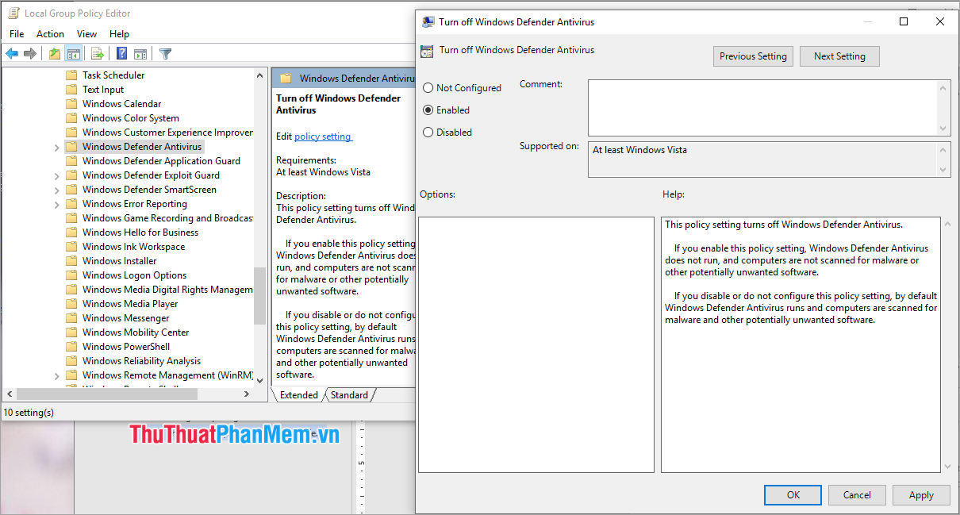The height and width of the screenshot is (515, 960).
Task: Click the Forward navigation arrow in the toolbar
Action: (x=30, y=53)
